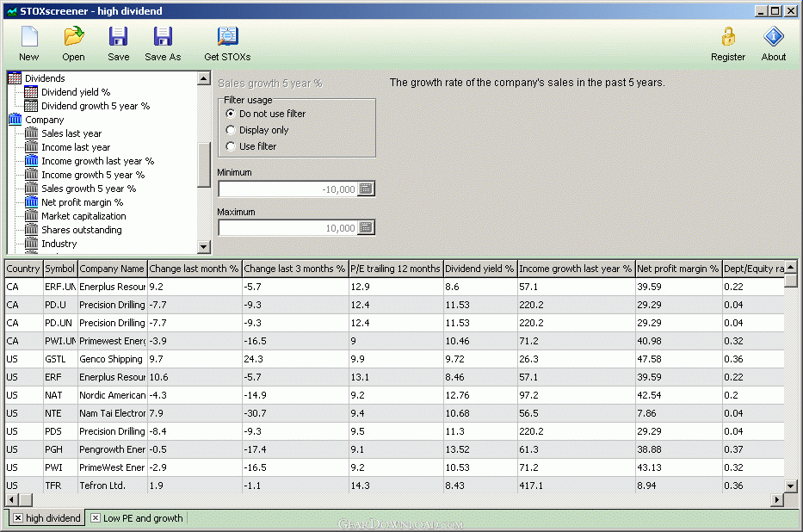Click the Save As disk icon
This screenshot has width=803, height=532.
tap(163, 36)
